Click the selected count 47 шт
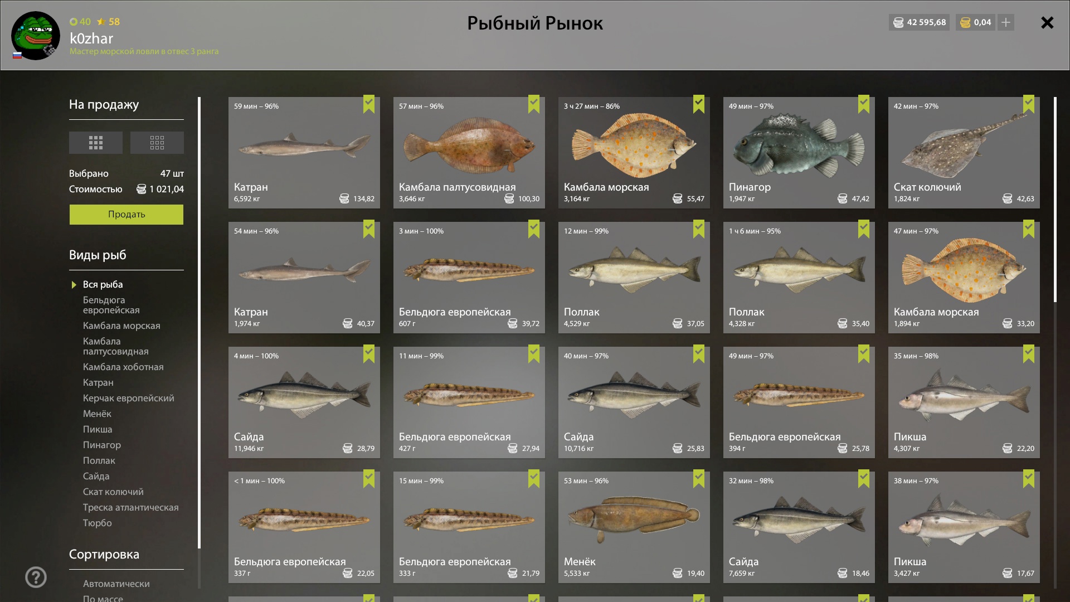 (x=172, y=173)
